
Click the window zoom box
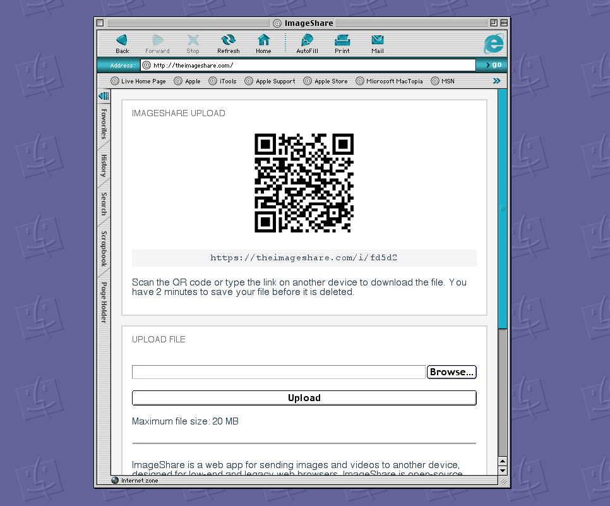[494, 23]
